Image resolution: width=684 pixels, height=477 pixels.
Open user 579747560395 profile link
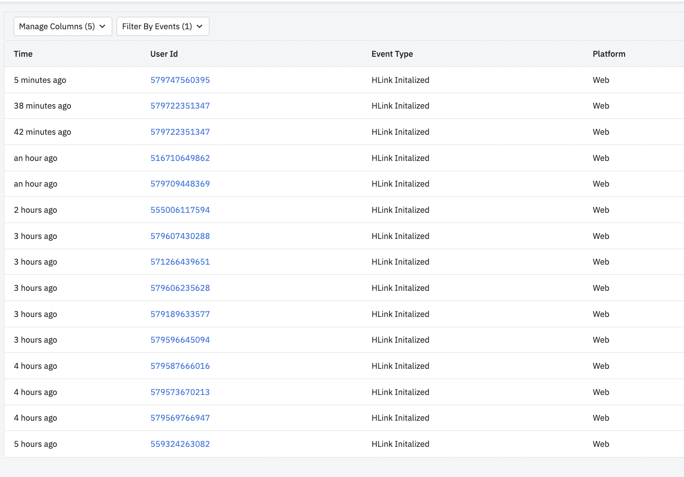coord(180,80)
